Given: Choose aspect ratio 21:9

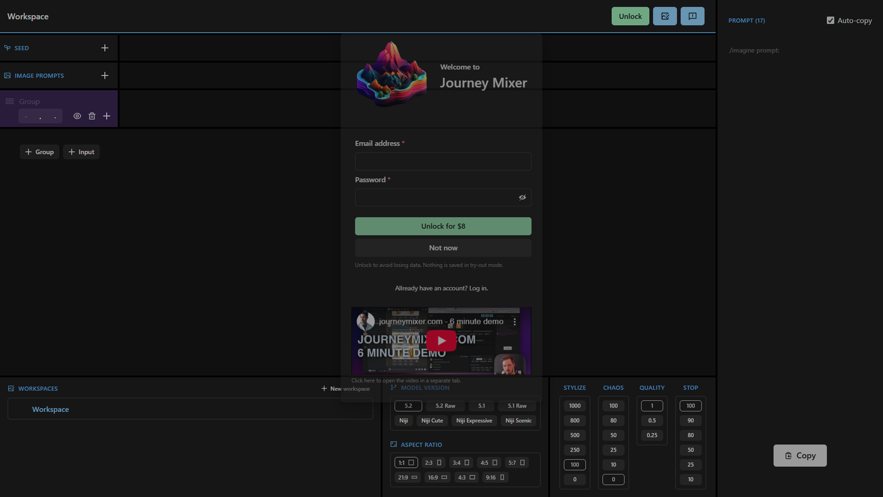Looking at the screenshot, I should (x=408, y=478).
